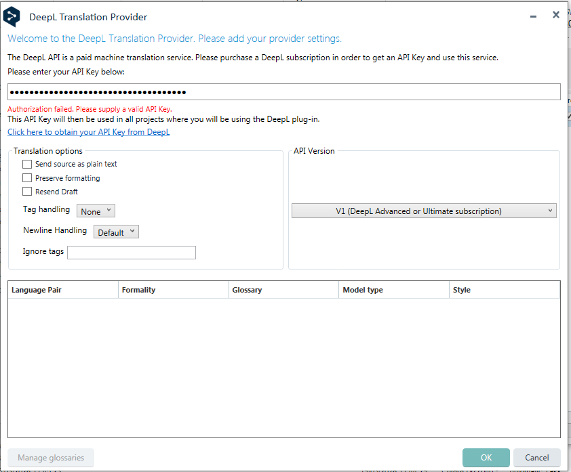The image size is (571, 472).
Task: Confirm settings with the OK button
Action: [x=486, y=458]
